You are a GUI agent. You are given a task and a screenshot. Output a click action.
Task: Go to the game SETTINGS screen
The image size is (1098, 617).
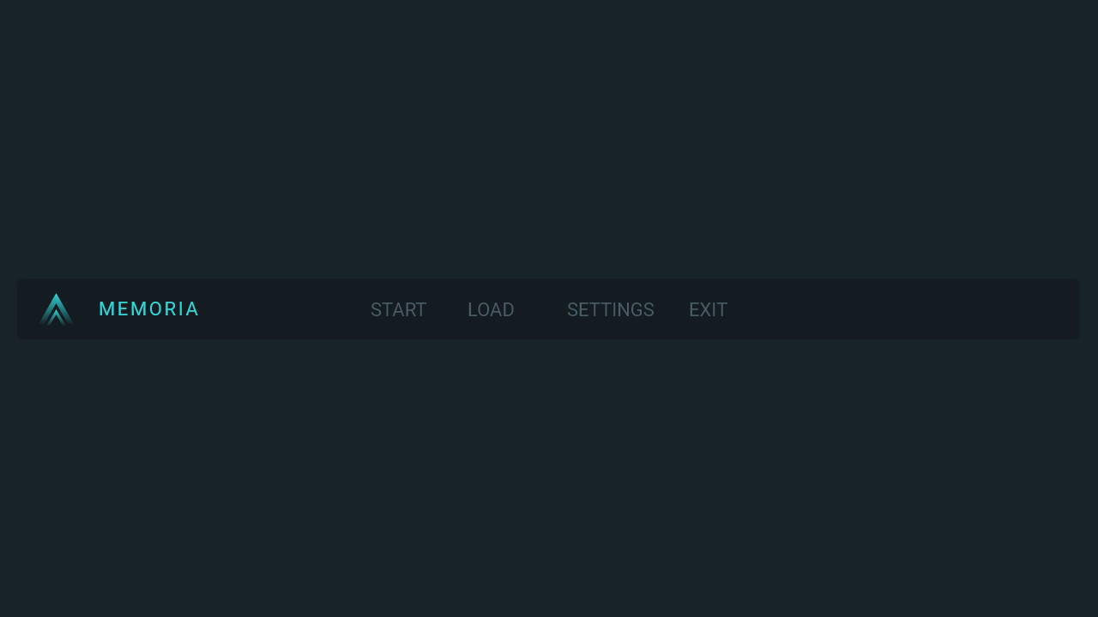(611, 310)
